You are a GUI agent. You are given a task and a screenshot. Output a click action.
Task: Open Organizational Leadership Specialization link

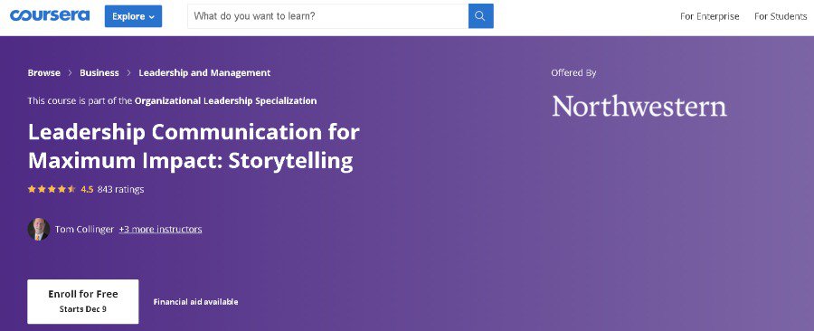coord(225,100)
